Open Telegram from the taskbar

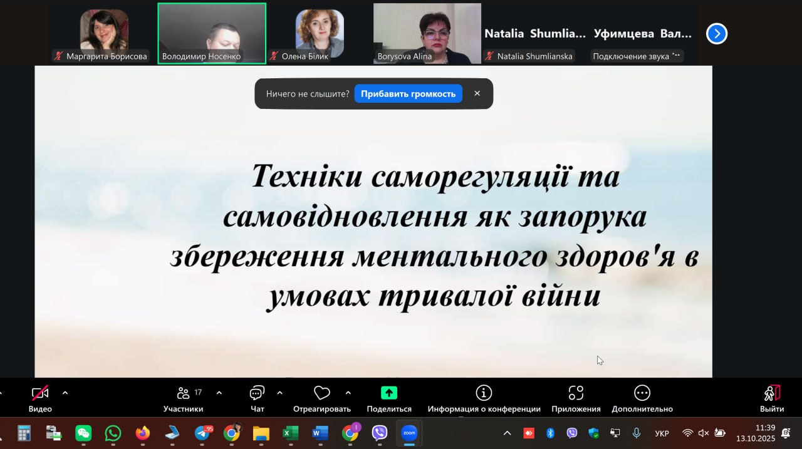203,433
